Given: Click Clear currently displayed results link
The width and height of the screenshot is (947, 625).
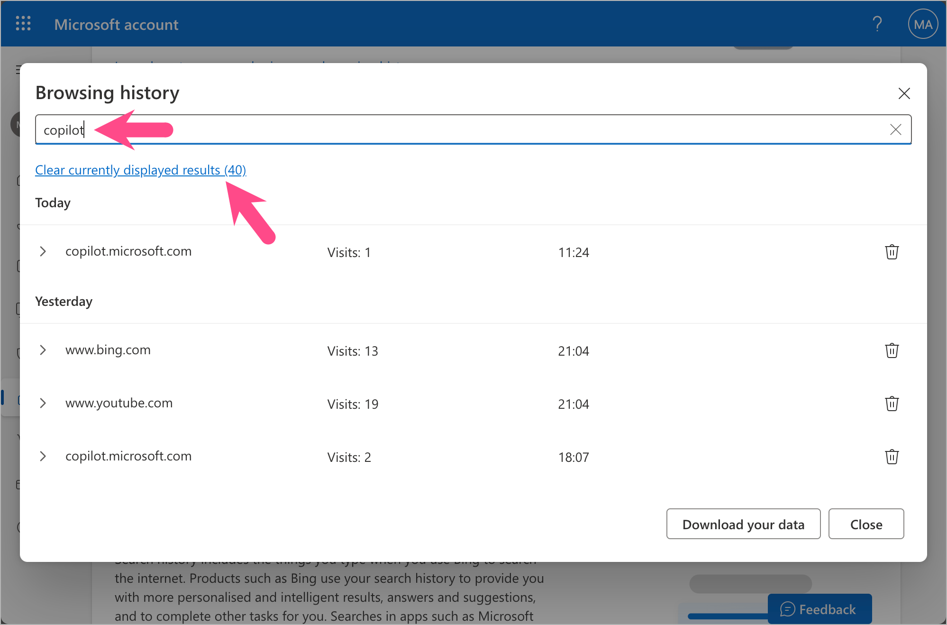Looking at the screenshot, I should pos(140,170).
